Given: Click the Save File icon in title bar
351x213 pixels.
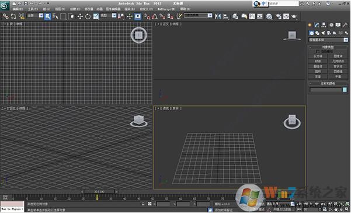Looking at the screenshot, I should tap(26, 4).
